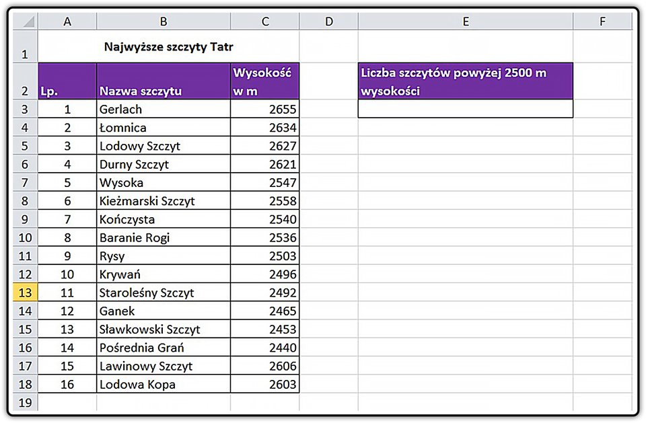Image resolution: width=646 pixels, height=423 pixels.
Task: Select column F header
Action: click(x=602, y=22)
